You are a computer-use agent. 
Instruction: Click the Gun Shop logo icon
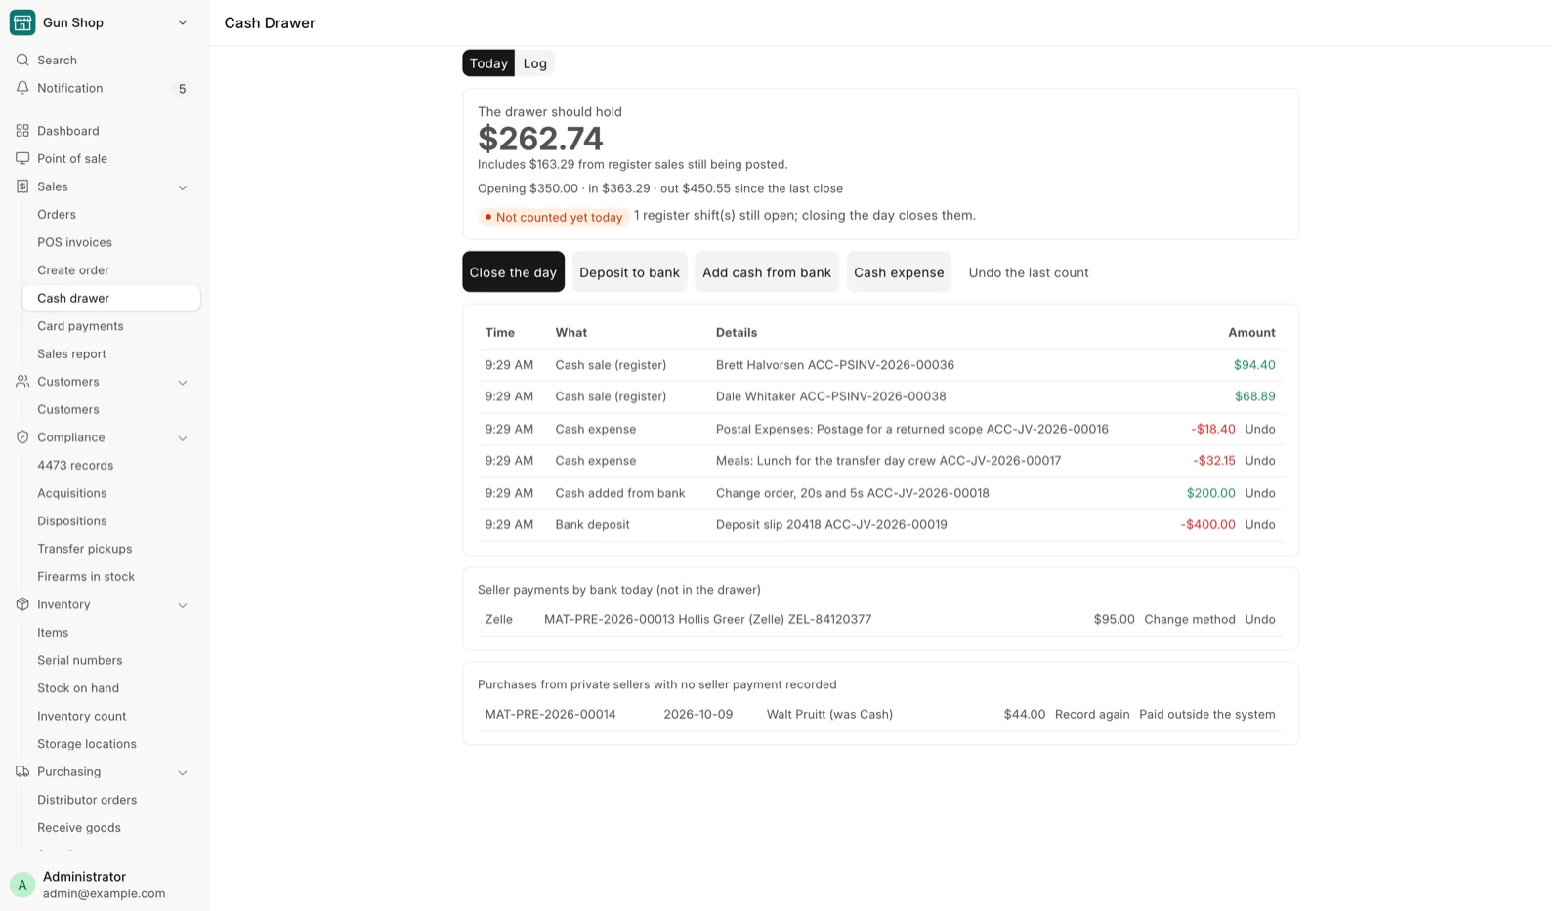click(x=22, y=22)
